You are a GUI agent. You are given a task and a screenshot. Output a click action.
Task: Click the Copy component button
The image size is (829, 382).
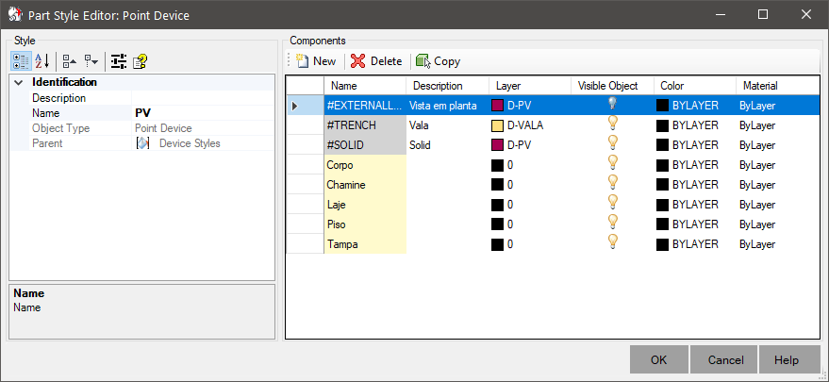click(439, 61)
